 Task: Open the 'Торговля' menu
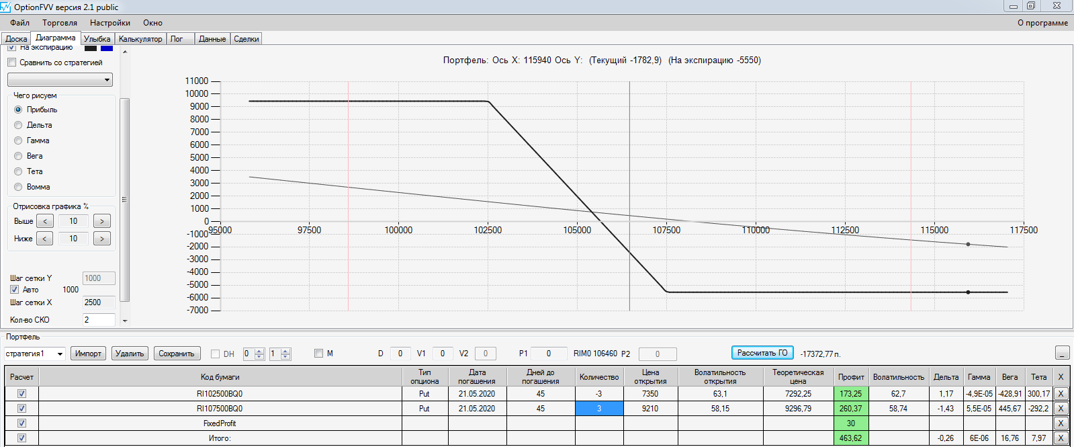pos(60,23)
